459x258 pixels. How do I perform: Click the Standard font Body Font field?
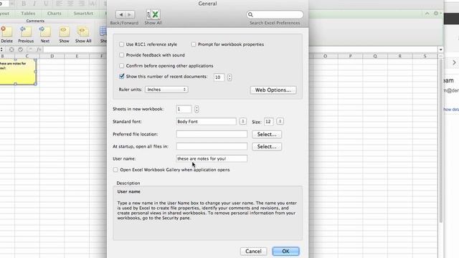(206, 121)
